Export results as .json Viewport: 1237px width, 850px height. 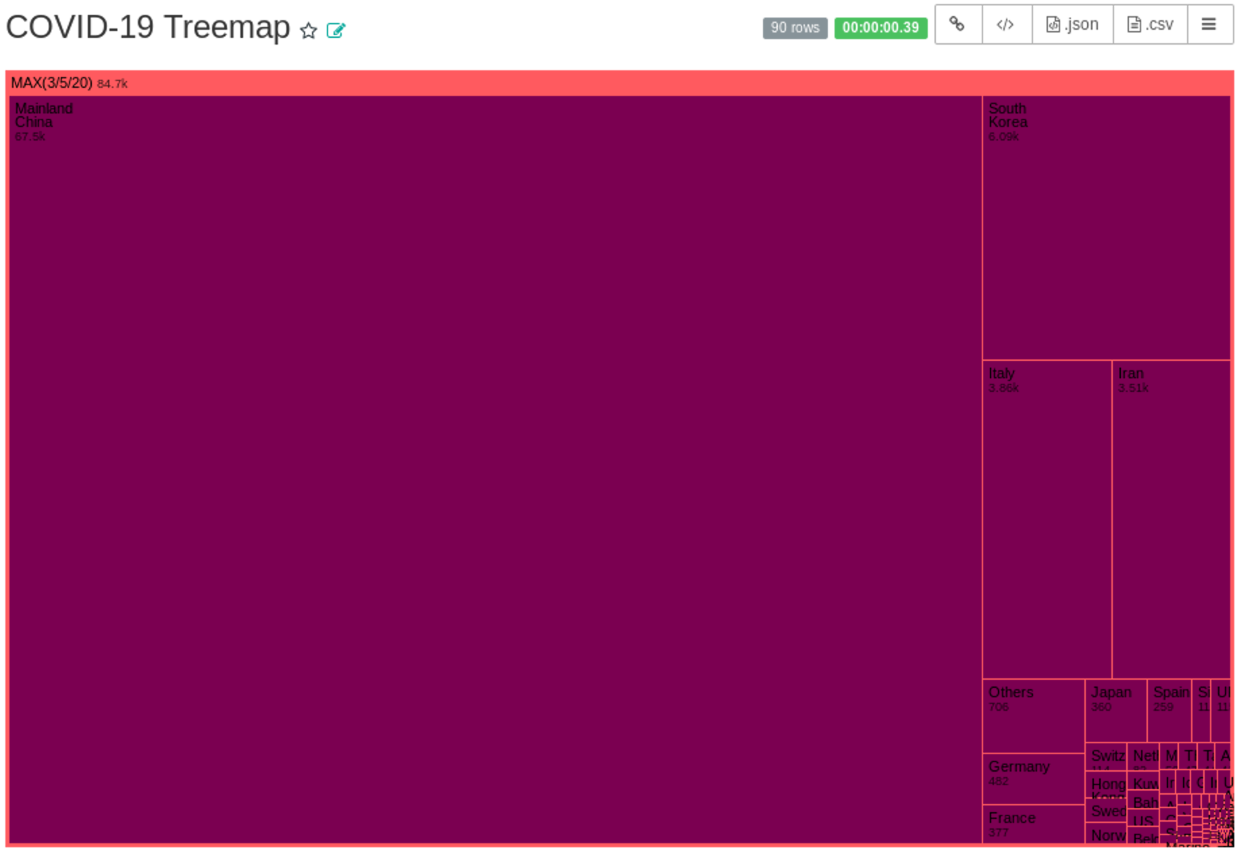tap(1072, 24)
